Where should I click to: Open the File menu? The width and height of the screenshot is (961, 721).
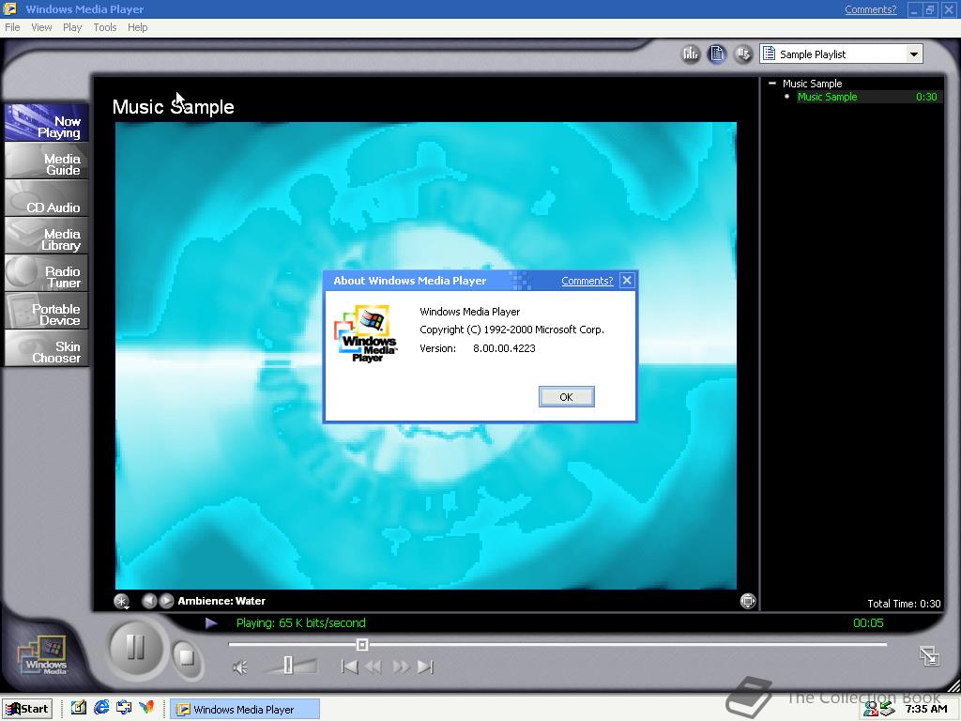coord(12,27)
